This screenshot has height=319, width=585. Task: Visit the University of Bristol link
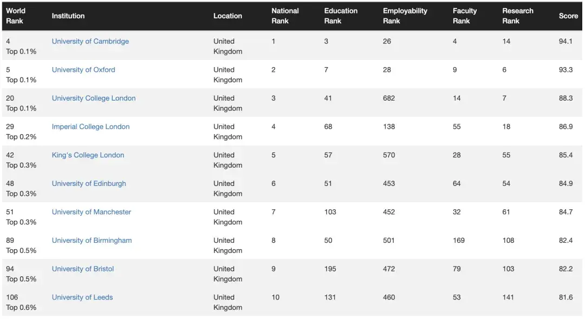(x=83, y=269)
